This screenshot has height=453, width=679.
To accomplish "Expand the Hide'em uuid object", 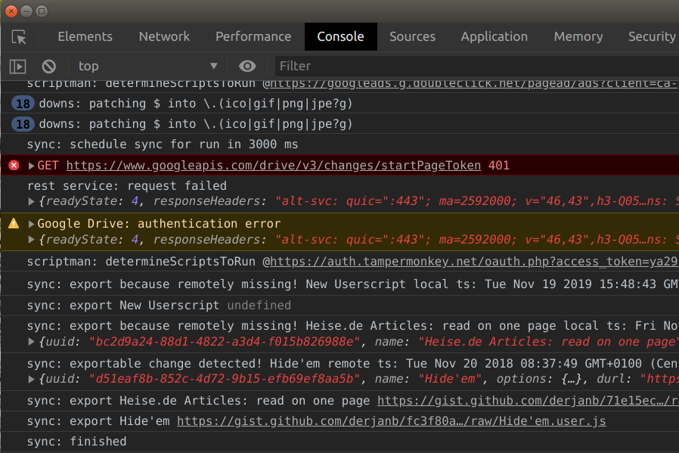I will tap(31, 380).
